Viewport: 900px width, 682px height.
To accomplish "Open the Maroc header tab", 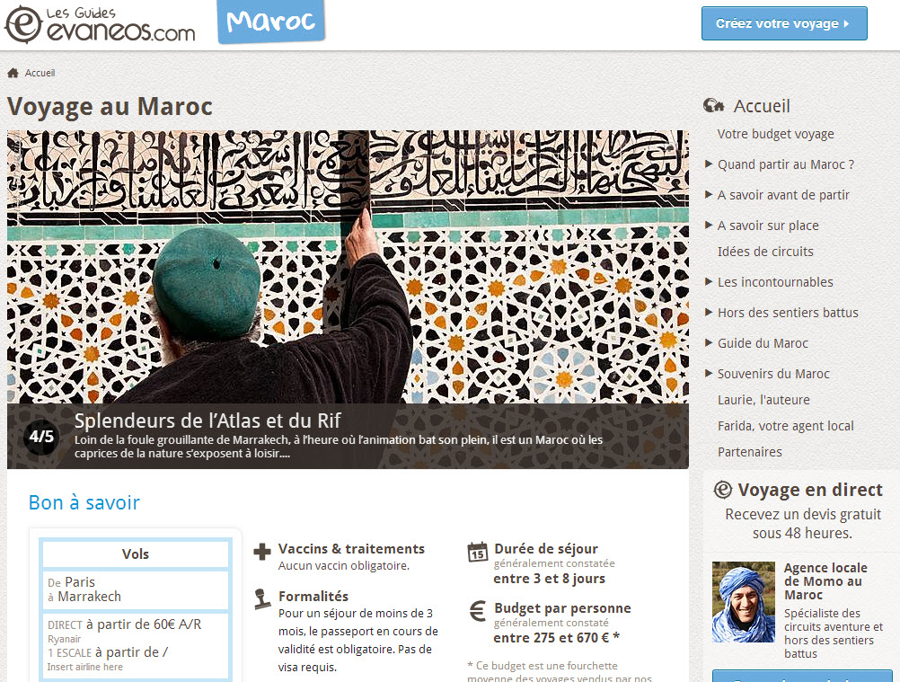I will [x=271, y=22].
